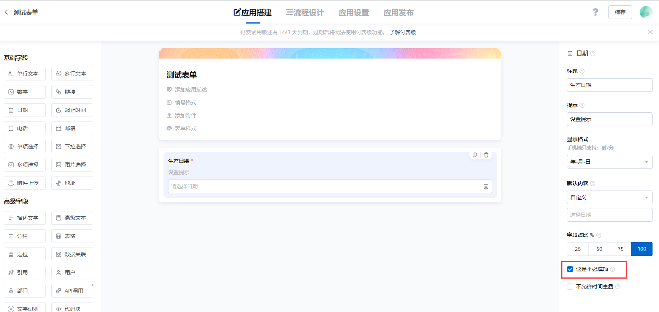Screen dimensions: 659x312
Task: Add a 引用 field
Action: pyautogui.click(x=25, y=273)
